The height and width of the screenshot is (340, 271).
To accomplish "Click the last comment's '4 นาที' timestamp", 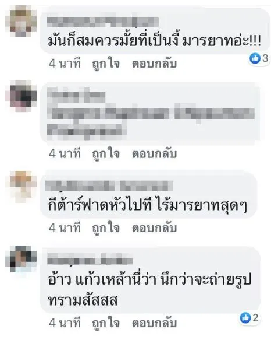I will coord(65,323).
